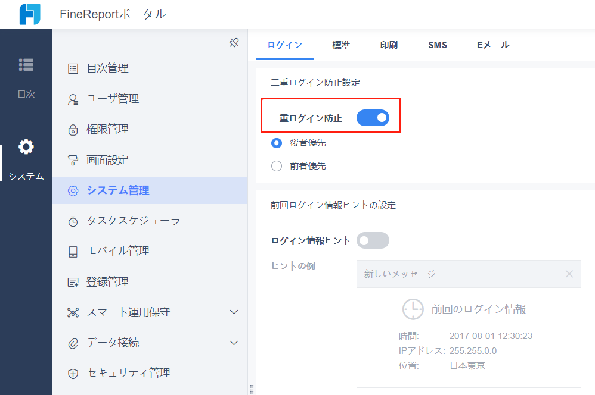Click the location value 日本東京

click(x=467, y=366)
